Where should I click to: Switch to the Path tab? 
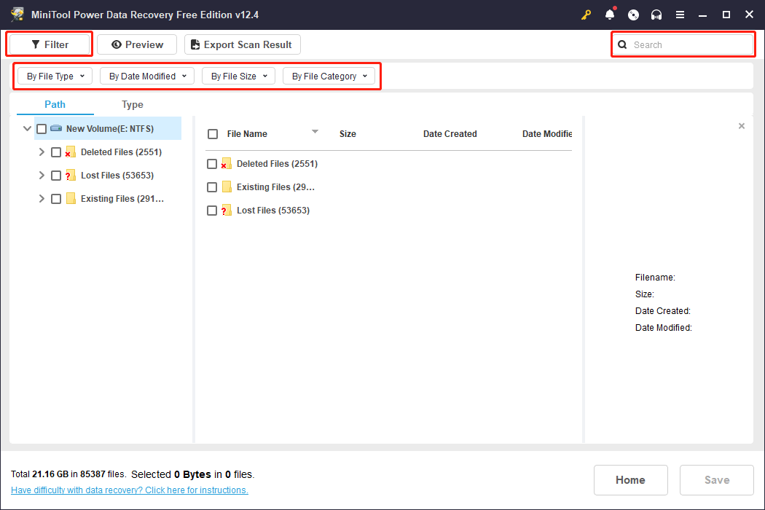tap(55, 104)
